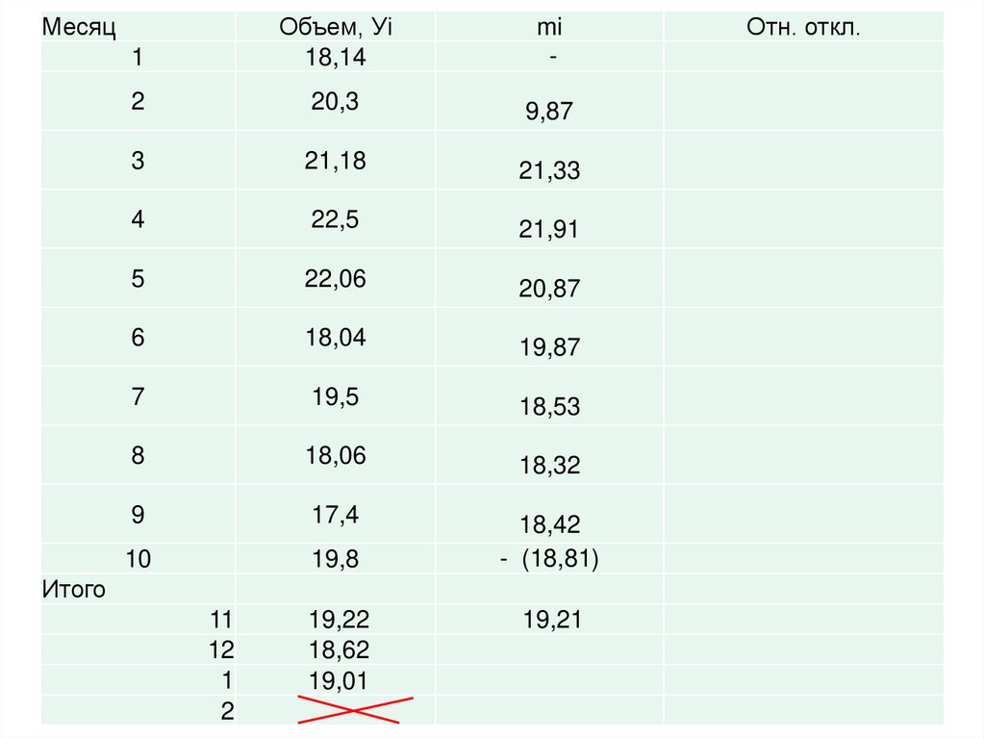Click the volume value 21,18
The image size is (985, 738).
click(x=336, y=161)
